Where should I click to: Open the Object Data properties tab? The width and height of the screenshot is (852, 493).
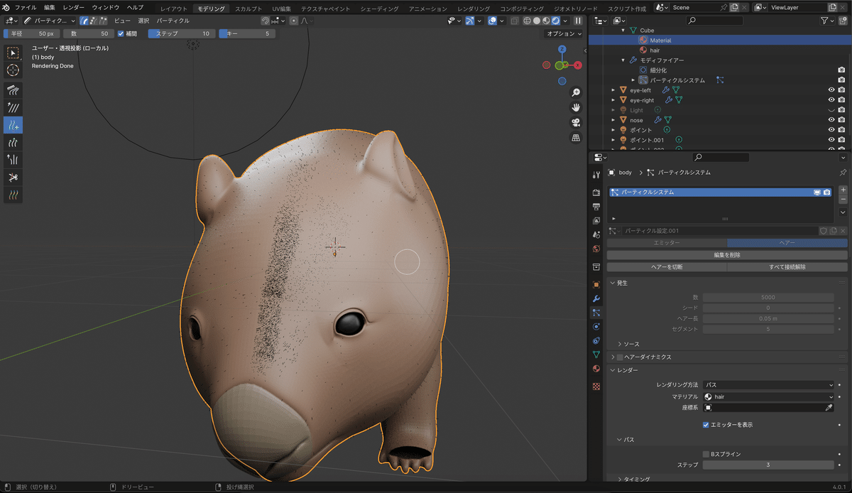[596, 354]
